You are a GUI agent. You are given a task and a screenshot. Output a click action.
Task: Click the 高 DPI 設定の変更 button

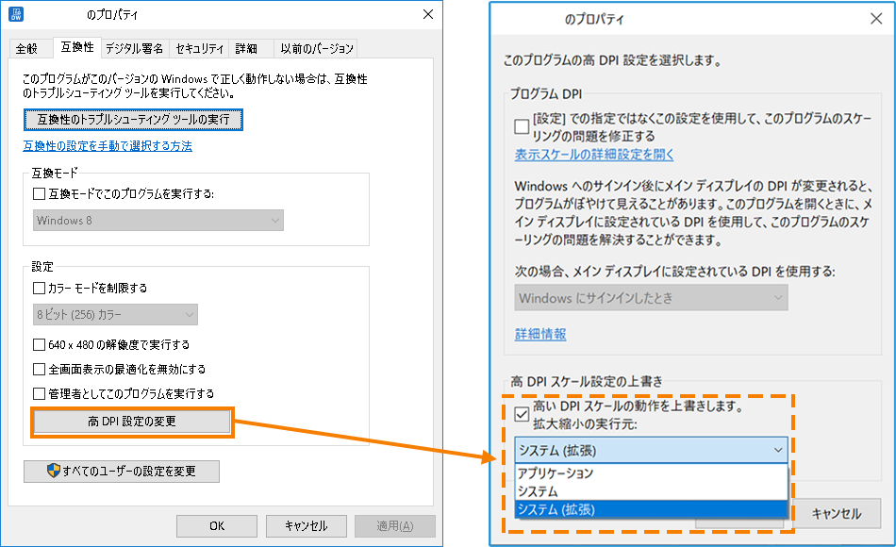pyautogui.click(x=132, y=422)
